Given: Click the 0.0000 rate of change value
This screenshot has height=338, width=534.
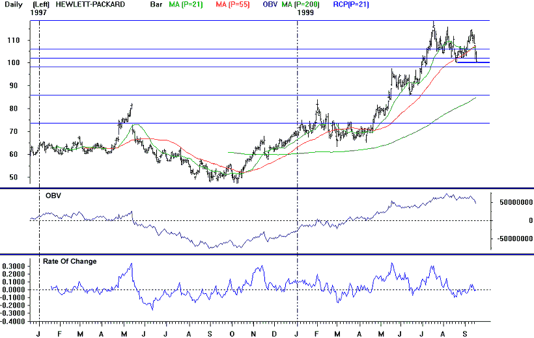Looking at the screenshot, I should point(13,290).
